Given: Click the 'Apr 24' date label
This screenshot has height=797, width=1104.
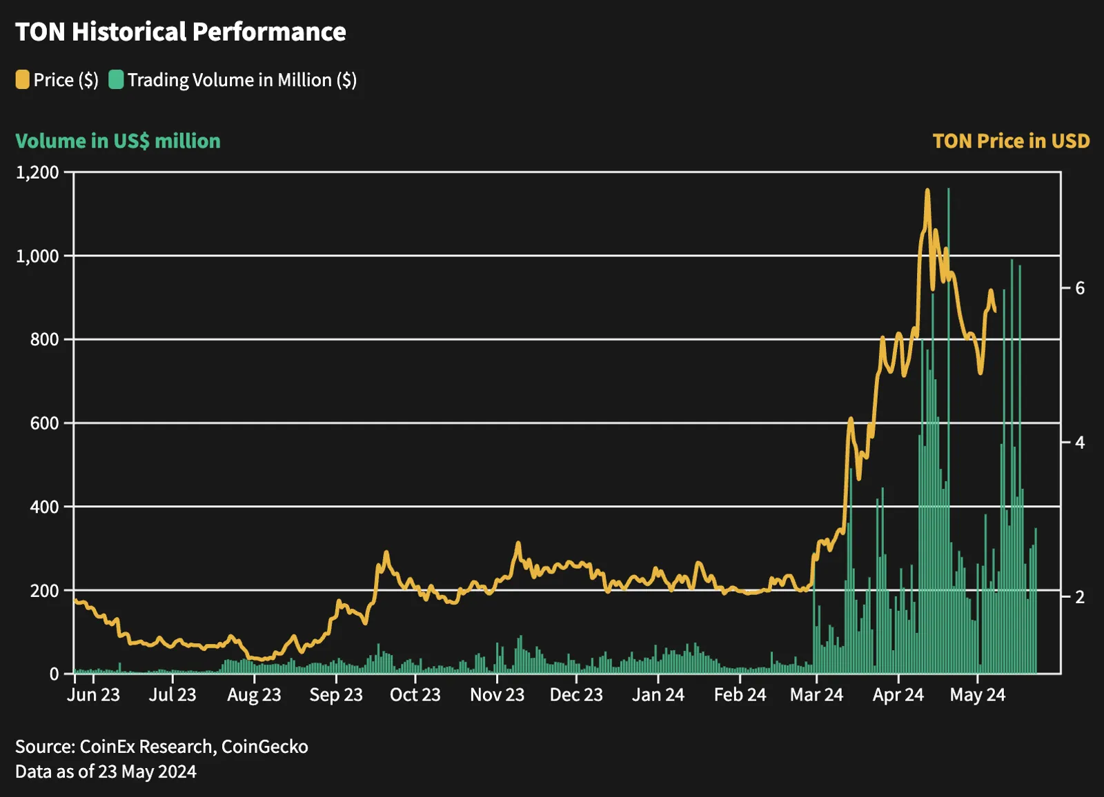Looking at the screenshot, I should point(898,695).
